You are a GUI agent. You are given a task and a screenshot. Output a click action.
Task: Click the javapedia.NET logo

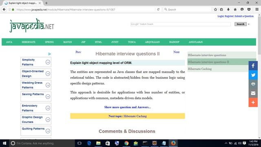point(32,26)
